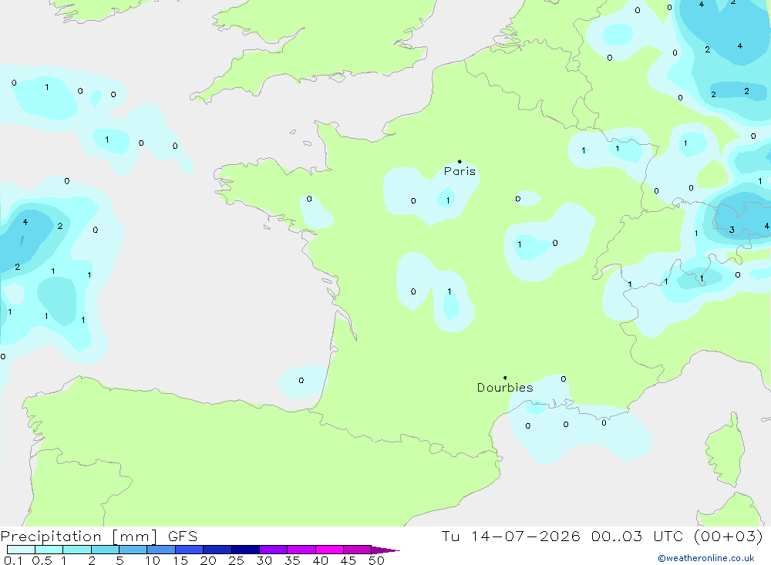Click the legend value 25
This screenshot has height=565, width=771.
click(x=236, y=560)
